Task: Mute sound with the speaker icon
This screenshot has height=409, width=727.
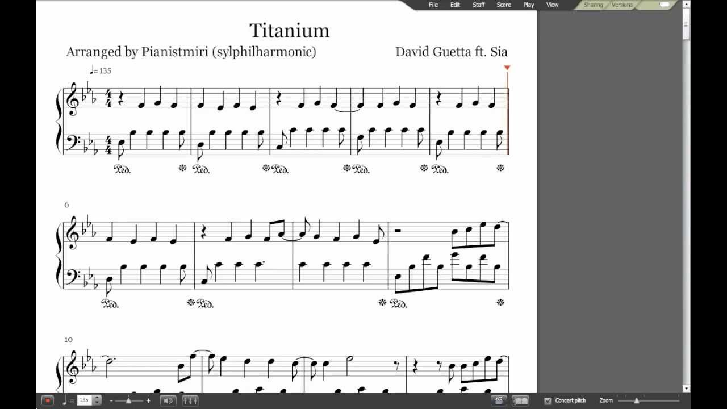Action: click(x=168, y=400)
